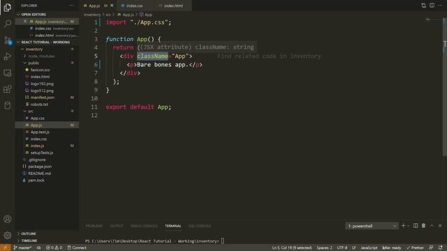Switch to the Output panel tab
Screen dimensions: 447x251
117,226
